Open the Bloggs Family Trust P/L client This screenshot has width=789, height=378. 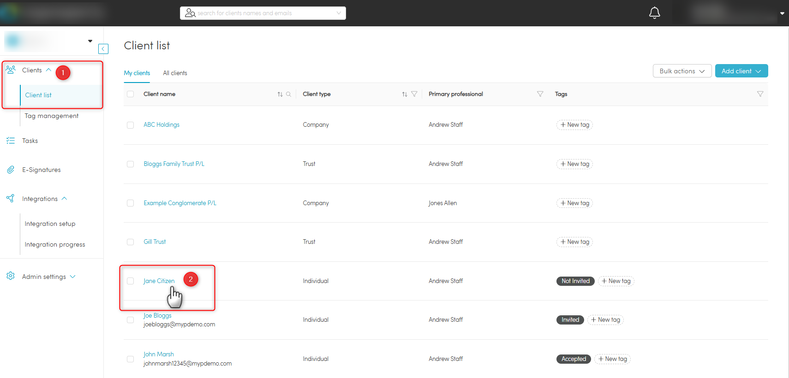pyautogui.click(x=174, y=164)
